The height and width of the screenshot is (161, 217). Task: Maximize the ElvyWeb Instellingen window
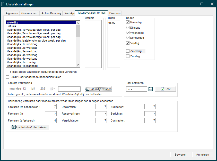pos(202,4)
